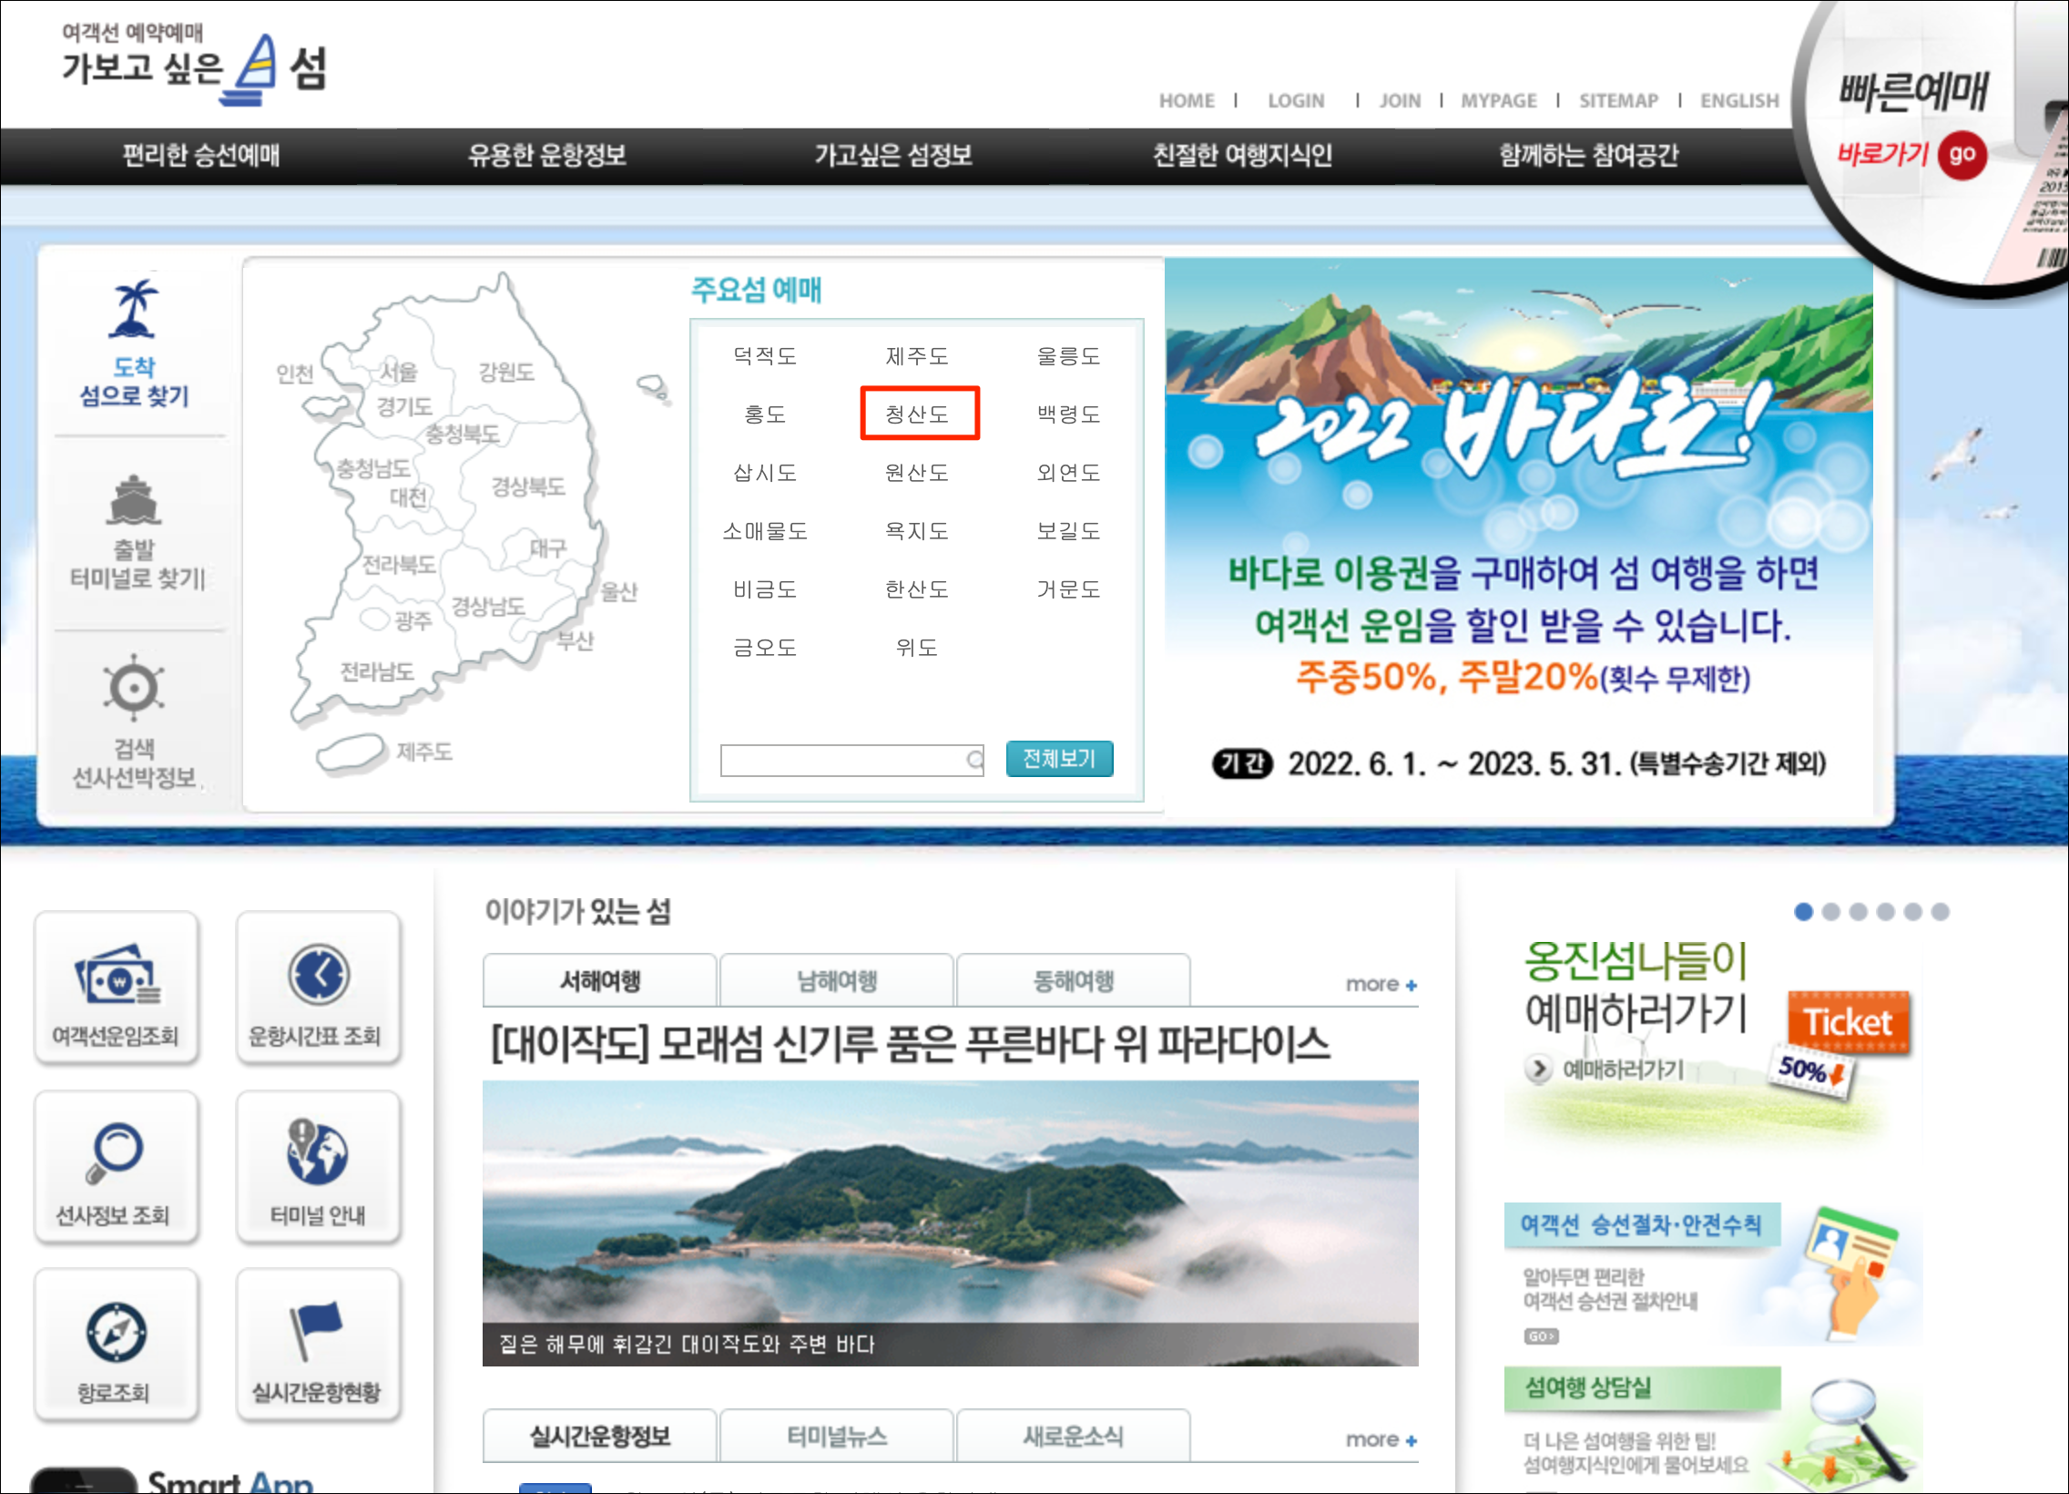Click the 전체보기 button
Viewport: 2069px width, 1494px height.
[x=1058, y=759]
